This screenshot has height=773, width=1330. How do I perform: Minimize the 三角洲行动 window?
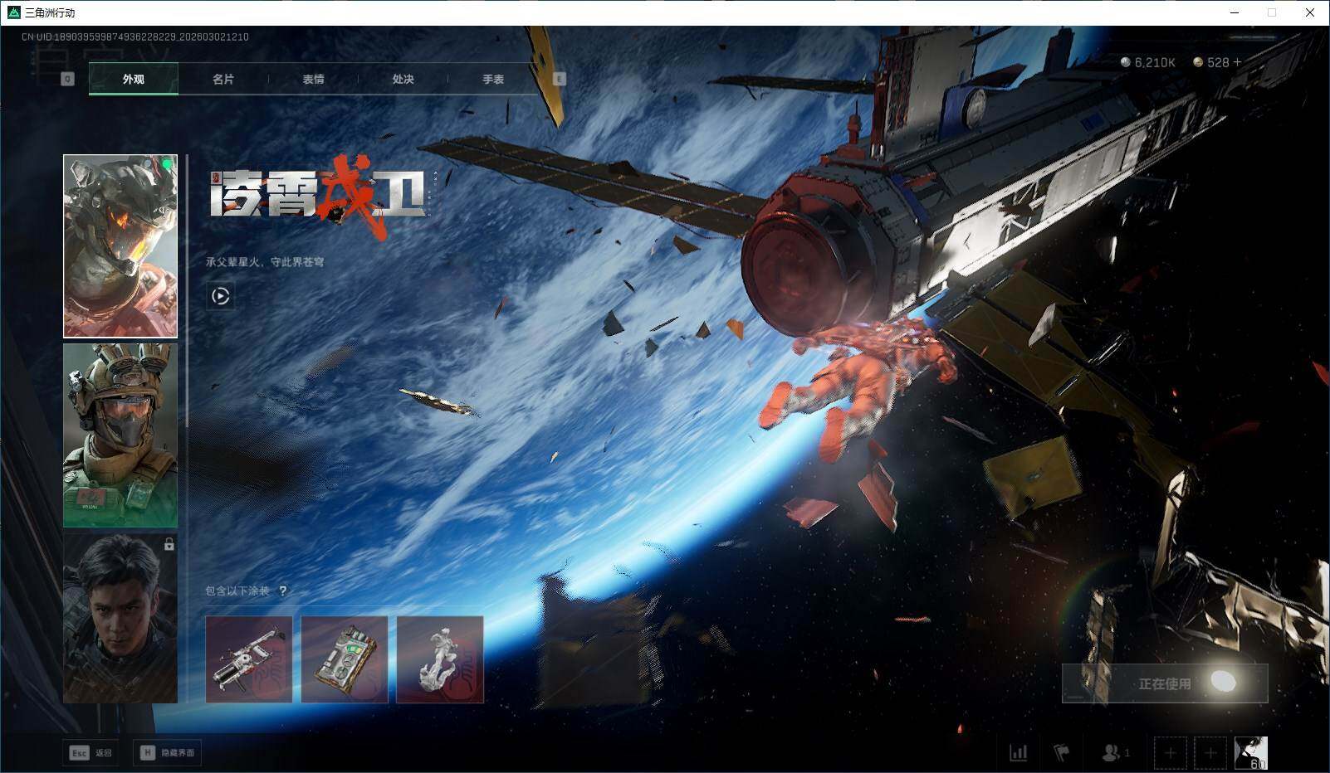(1234, 12)
